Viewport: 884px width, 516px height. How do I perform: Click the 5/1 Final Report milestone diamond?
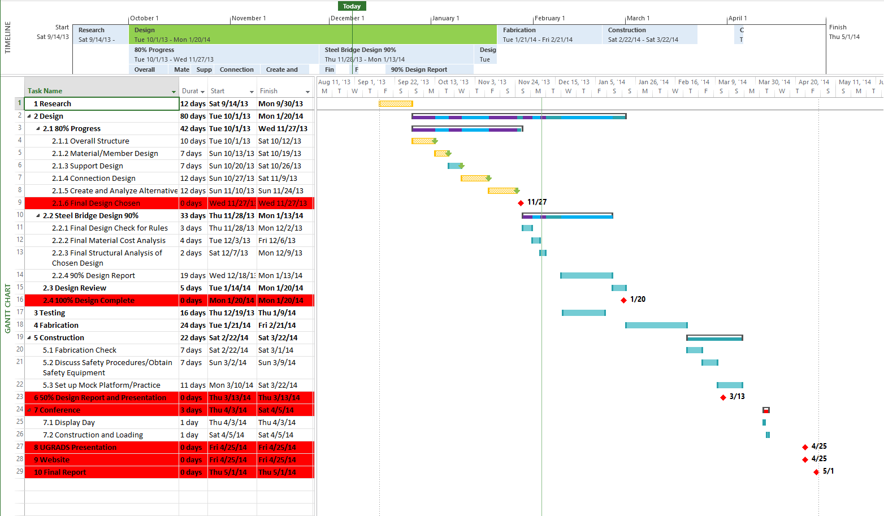point(816,472)
